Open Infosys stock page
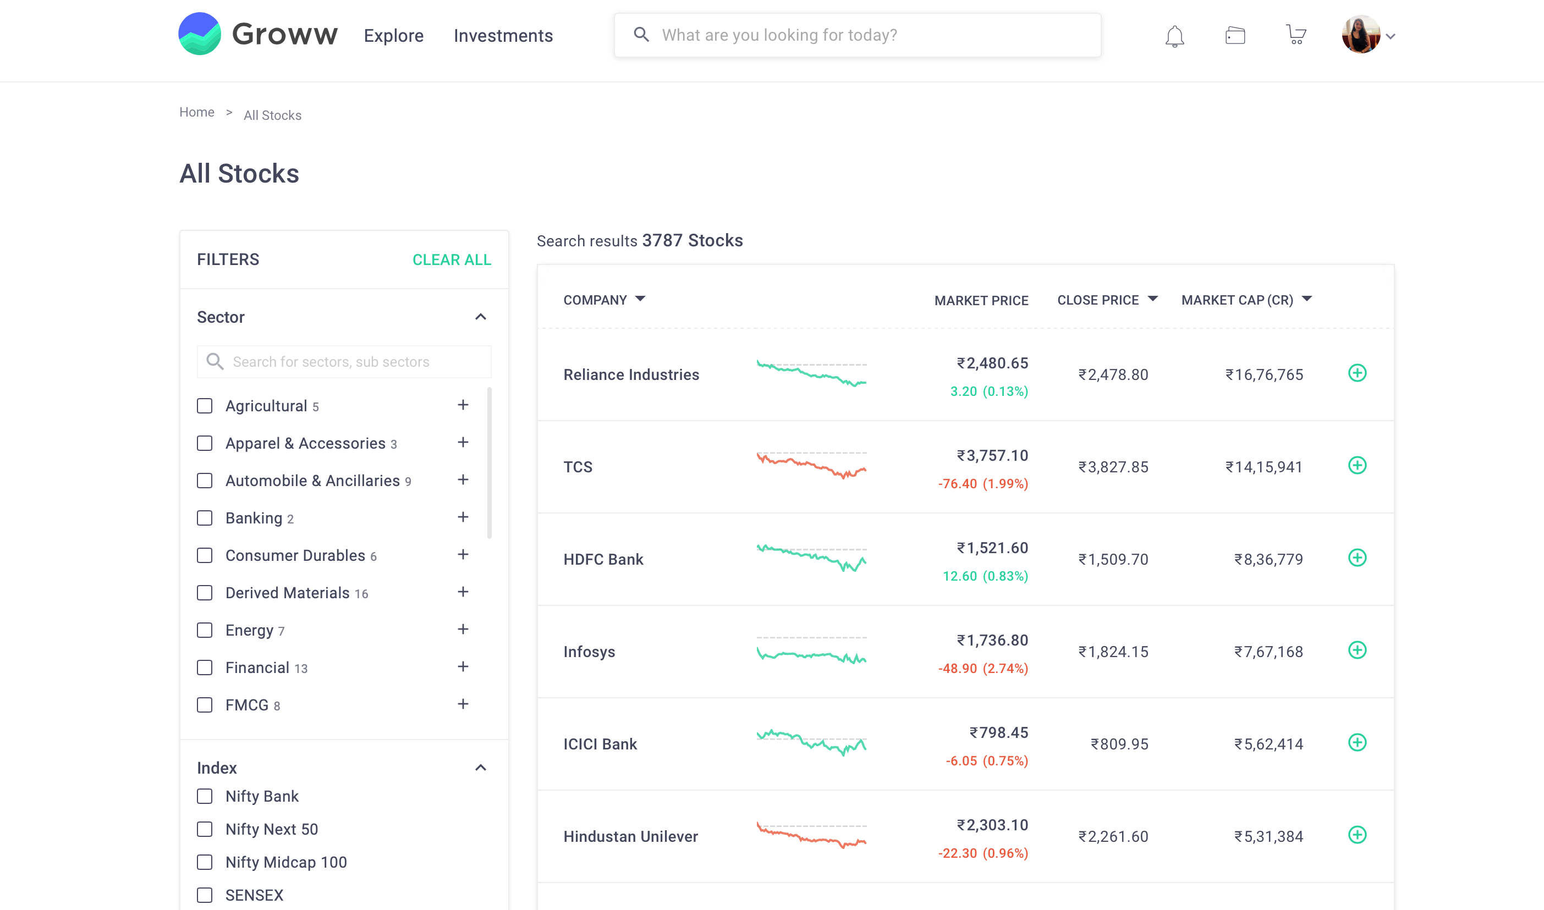 pyautogui.click(x=589, y=652)
